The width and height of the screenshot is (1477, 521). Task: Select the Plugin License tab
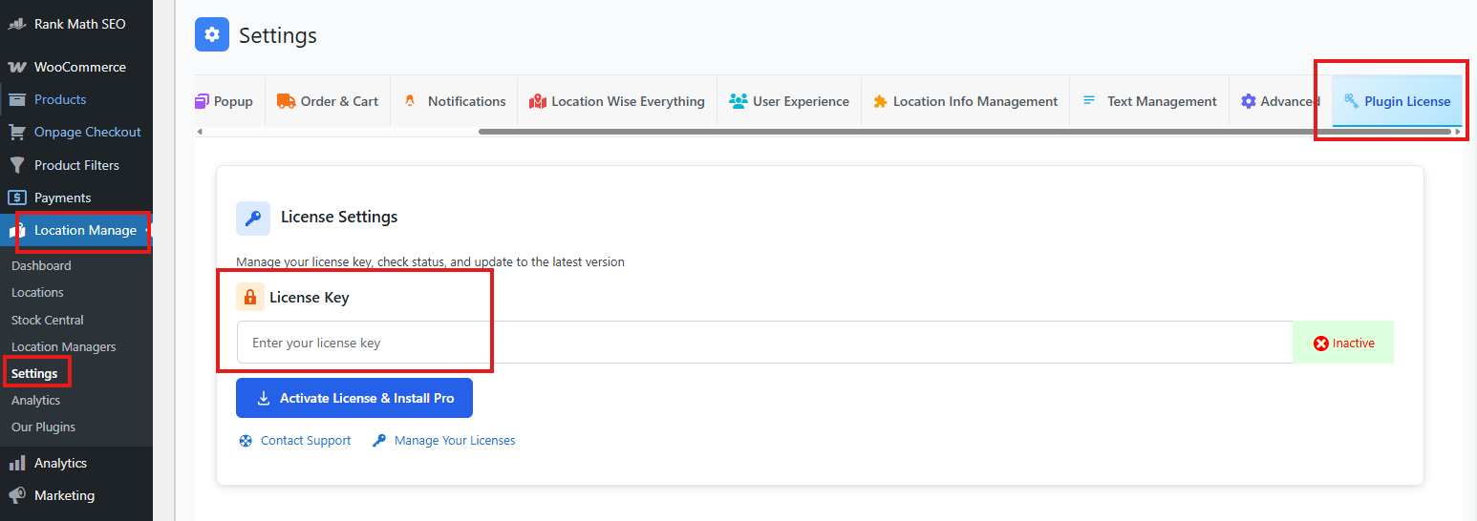tap(1397, 101)
